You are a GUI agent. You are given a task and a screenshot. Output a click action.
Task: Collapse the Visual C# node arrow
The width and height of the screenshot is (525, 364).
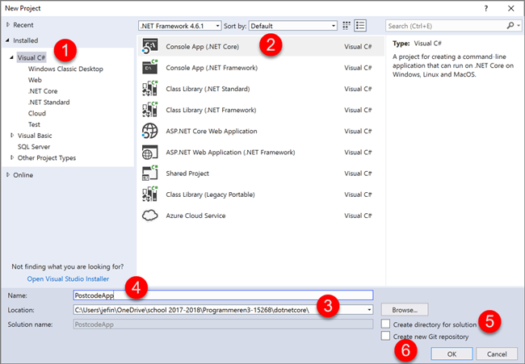click(12, 57)
